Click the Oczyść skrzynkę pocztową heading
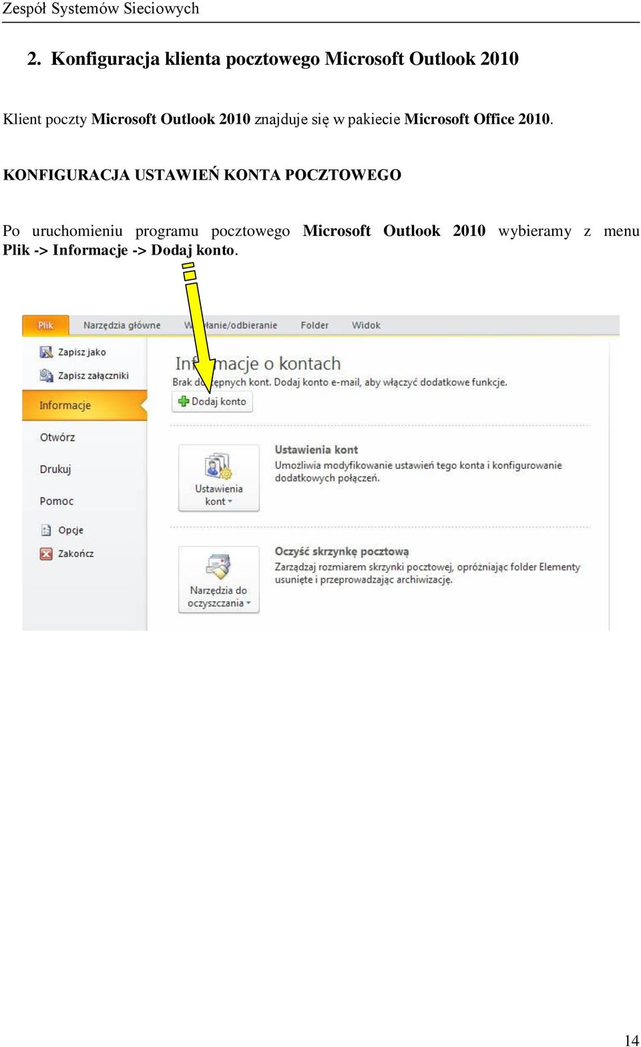This screenshot has height=1047, width=641. click(342, 551)
